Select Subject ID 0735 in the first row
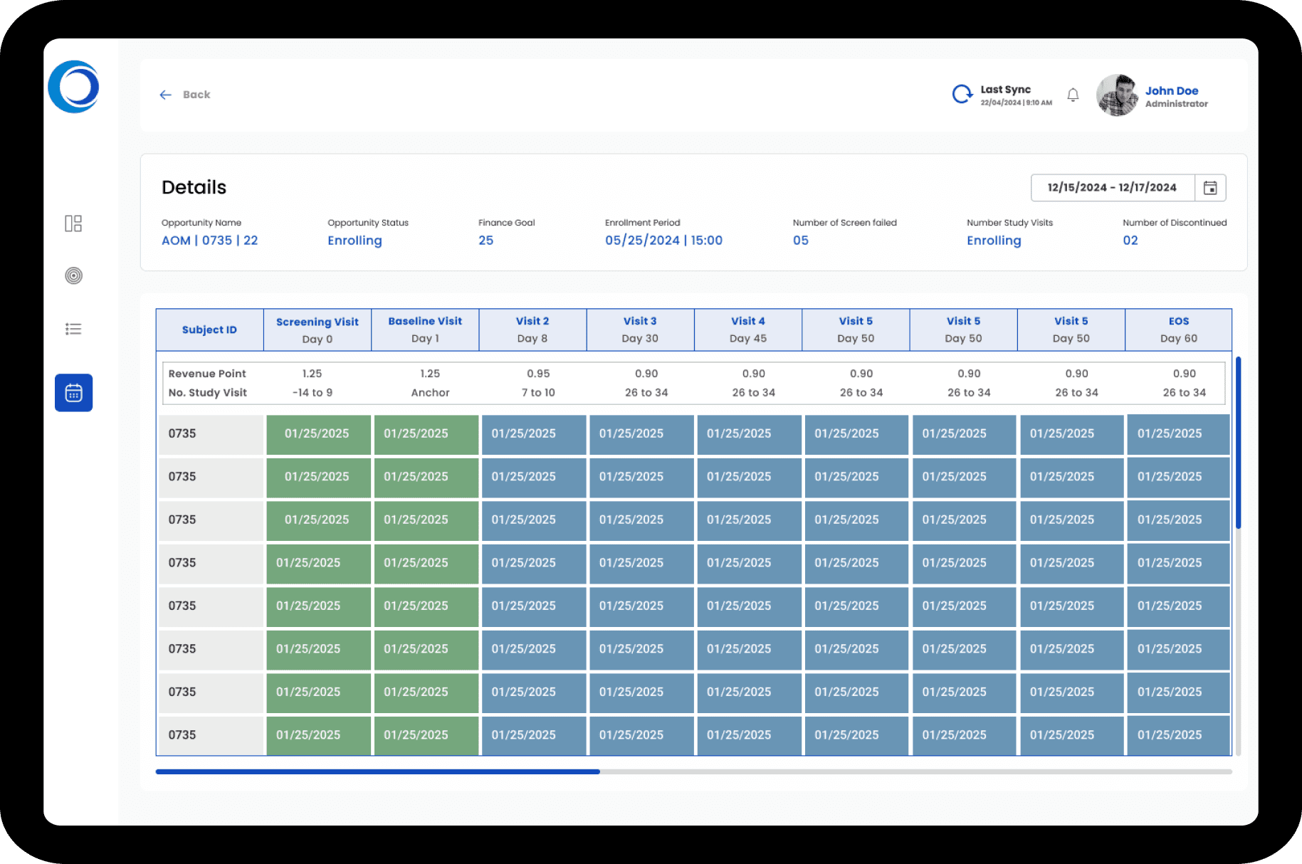Image resolution: width=1302 pixels, height=864 pixels. tap(182, 433)
